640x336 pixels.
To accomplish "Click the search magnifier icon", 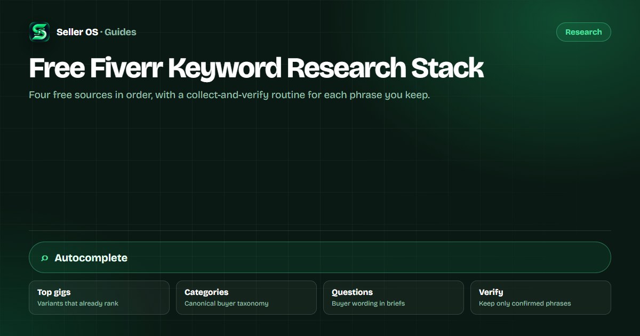I will [x=45, y=258].
